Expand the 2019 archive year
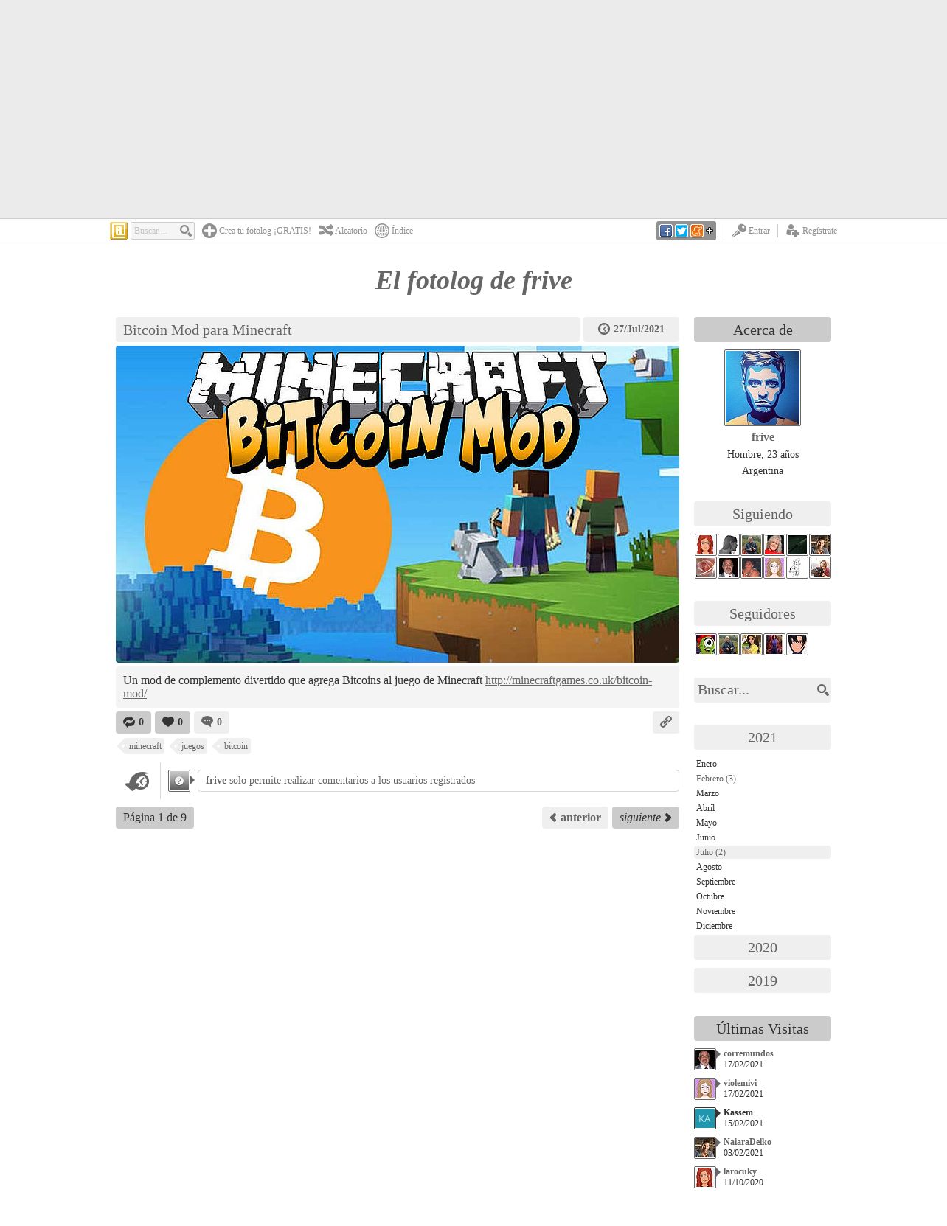Image resolution: width=947 pixels, height=1226 pixels. (763, 981)
